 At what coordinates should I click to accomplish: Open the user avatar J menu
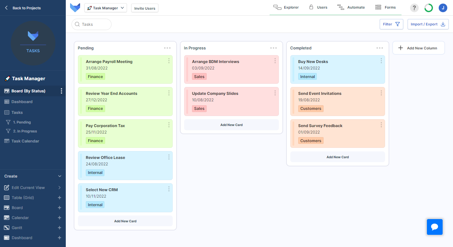[443, 8]
